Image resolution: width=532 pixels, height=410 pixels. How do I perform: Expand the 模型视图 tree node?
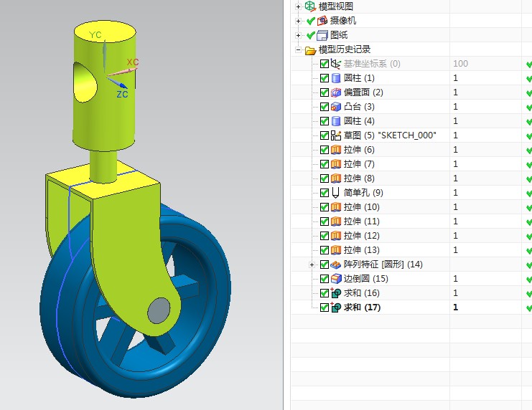[x=298, y=6]
